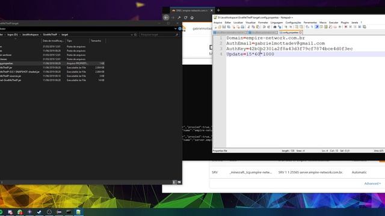Click the Find binoculars icon in Notepad++
The height and width of the screenshot is (216, 385).
pyautogui.click(x=275, y=27)
